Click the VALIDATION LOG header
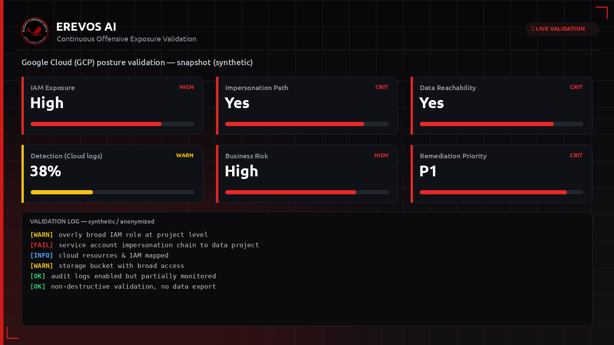This screenshot has height=345, width=614. click(92, 222)
